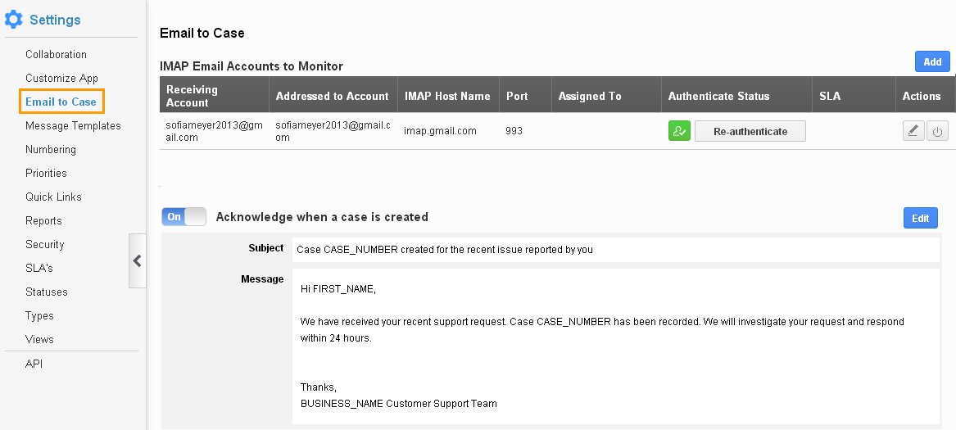This screenshot has height=430, width=956.
Task: Open the Security settings page
Action: (x=44, y=245)
